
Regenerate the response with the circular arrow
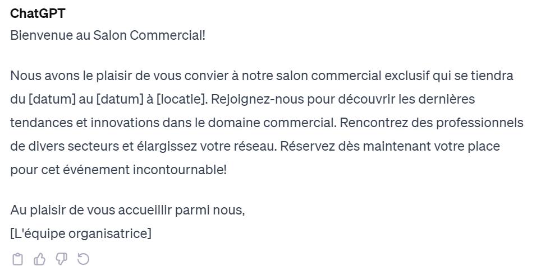click(x=83, y=259)
